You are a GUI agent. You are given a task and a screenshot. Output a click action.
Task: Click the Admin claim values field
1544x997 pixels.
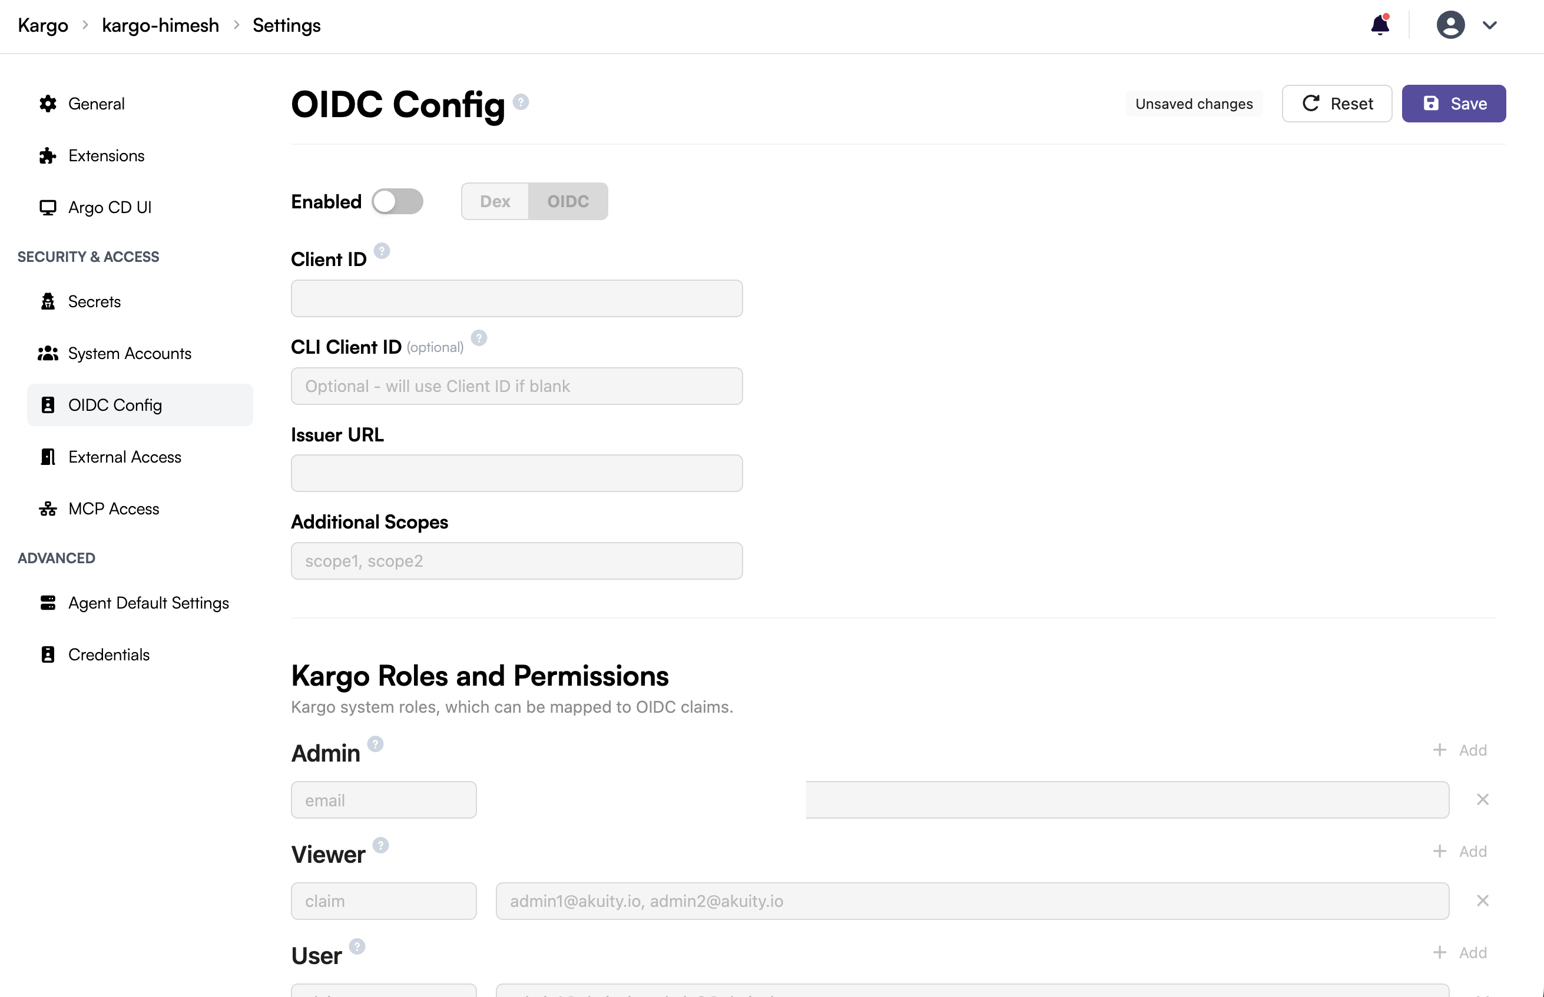point(1128,800)
